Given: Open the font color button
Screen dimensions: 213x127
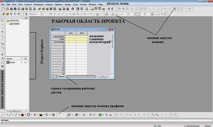Looking at the screenshot, I should tap(97, 14).
